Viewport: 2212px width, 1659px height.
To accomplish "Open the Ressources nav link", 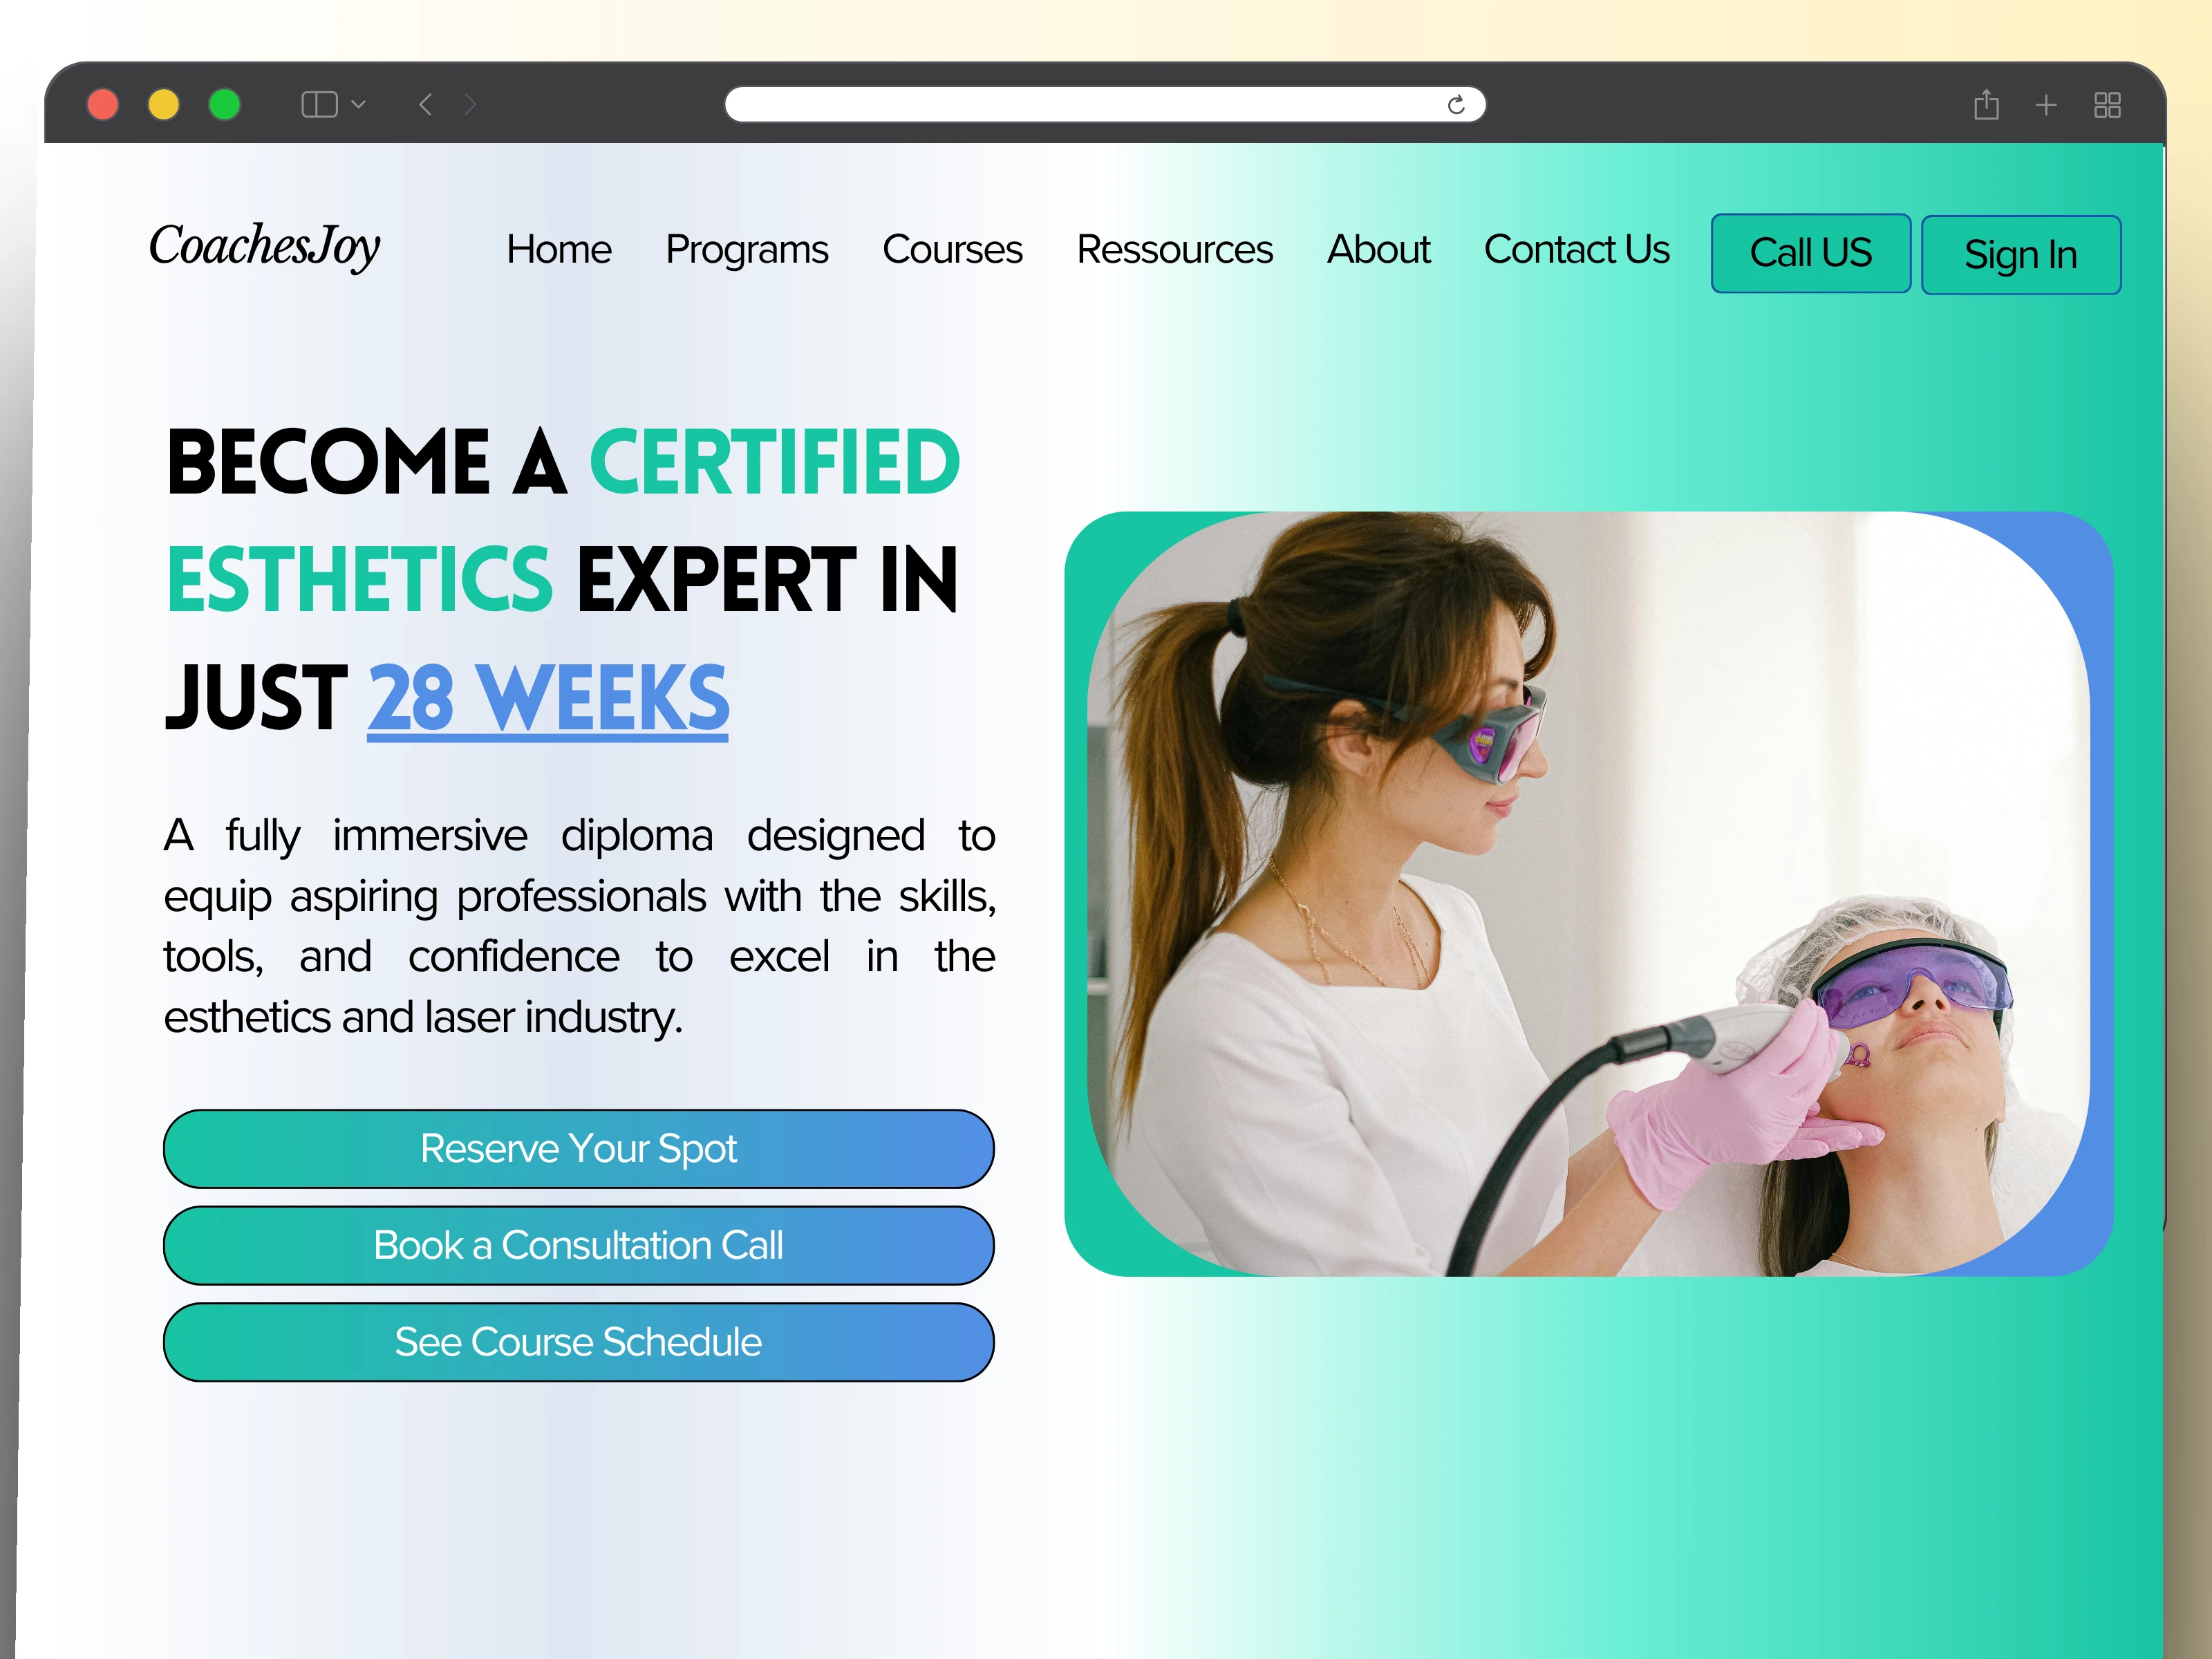I will 1174,249.
